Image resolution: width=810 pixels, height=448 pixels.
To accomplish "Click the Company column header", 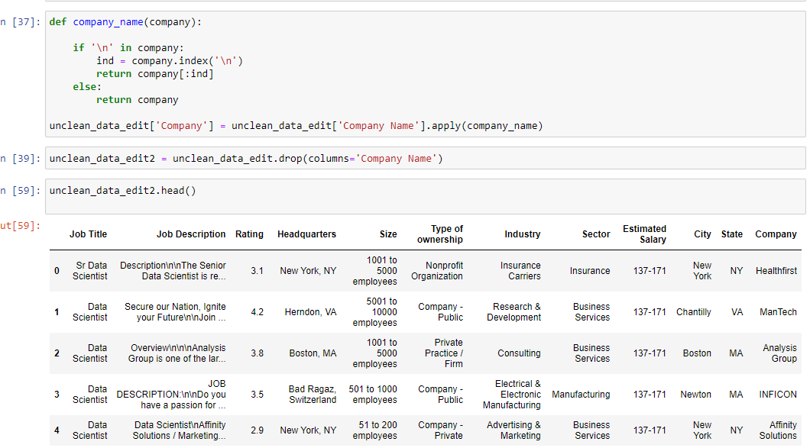I will 776,234.
